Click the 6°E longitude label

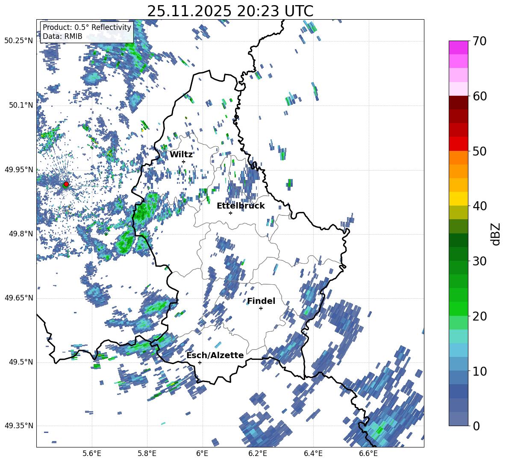pos(202,453)
